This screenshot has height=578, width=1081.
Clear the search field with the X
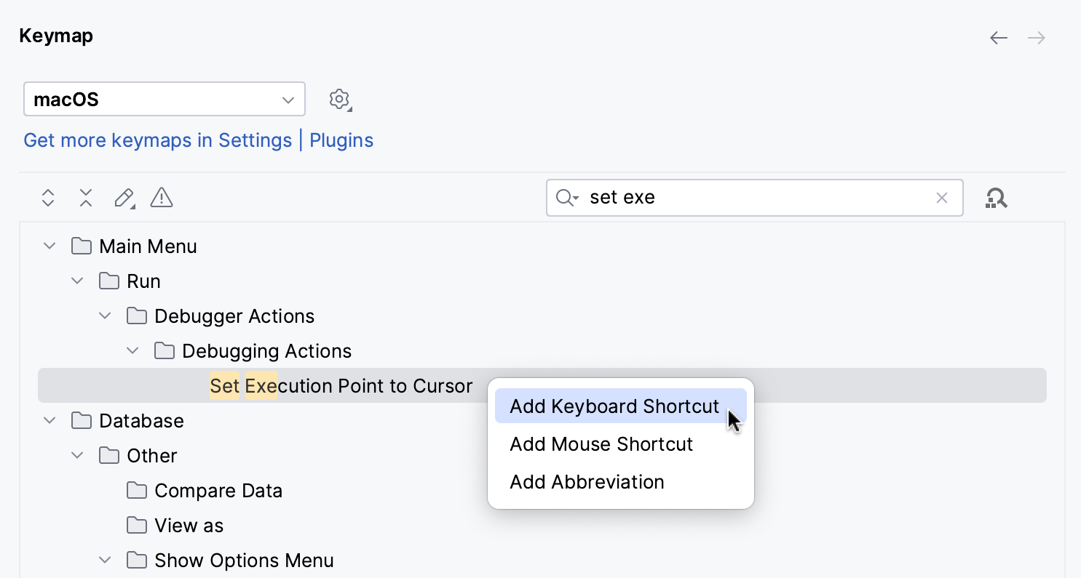click(x=942, y=197)
